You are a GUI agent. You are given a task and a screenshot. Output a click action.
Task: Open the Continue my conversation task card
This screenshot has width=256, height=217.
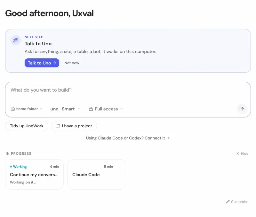pos(34,174)
